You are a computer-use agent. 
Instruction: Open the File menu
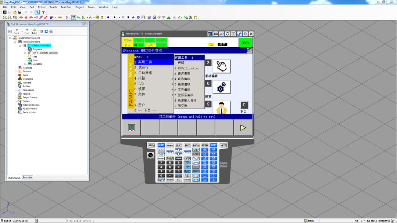click(5, 7)
